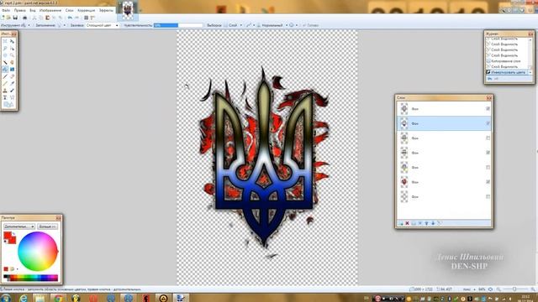Click the red primary color swatch
This screenshot has height=302, width=538.
click(x=8, y=236)
